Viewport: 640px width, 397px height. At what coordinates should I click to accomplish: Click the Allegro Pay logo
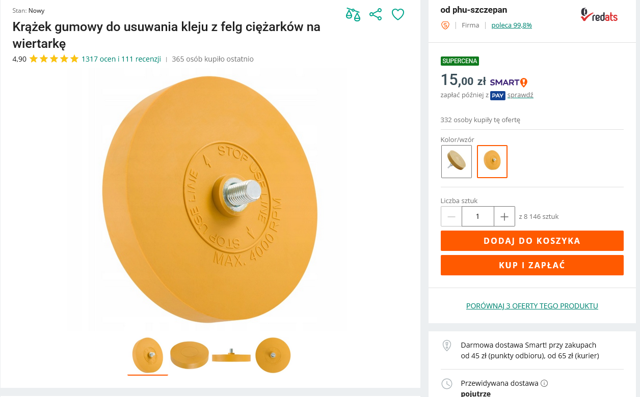(x=497, y=95)
